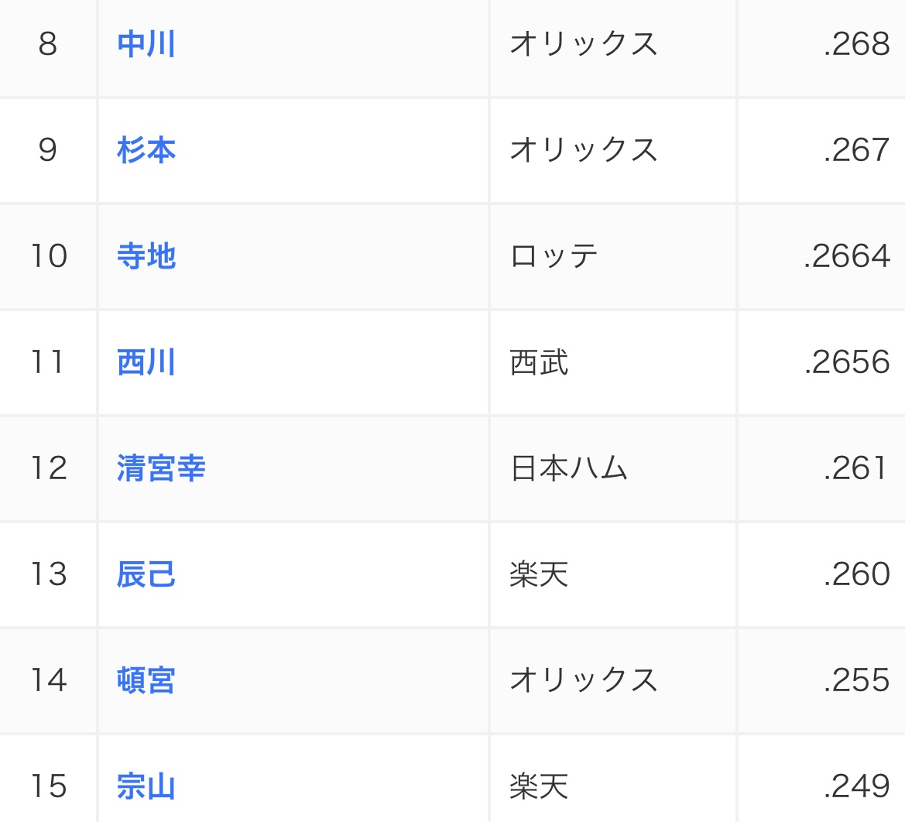Open 清宮幸 player profile link

161,468
